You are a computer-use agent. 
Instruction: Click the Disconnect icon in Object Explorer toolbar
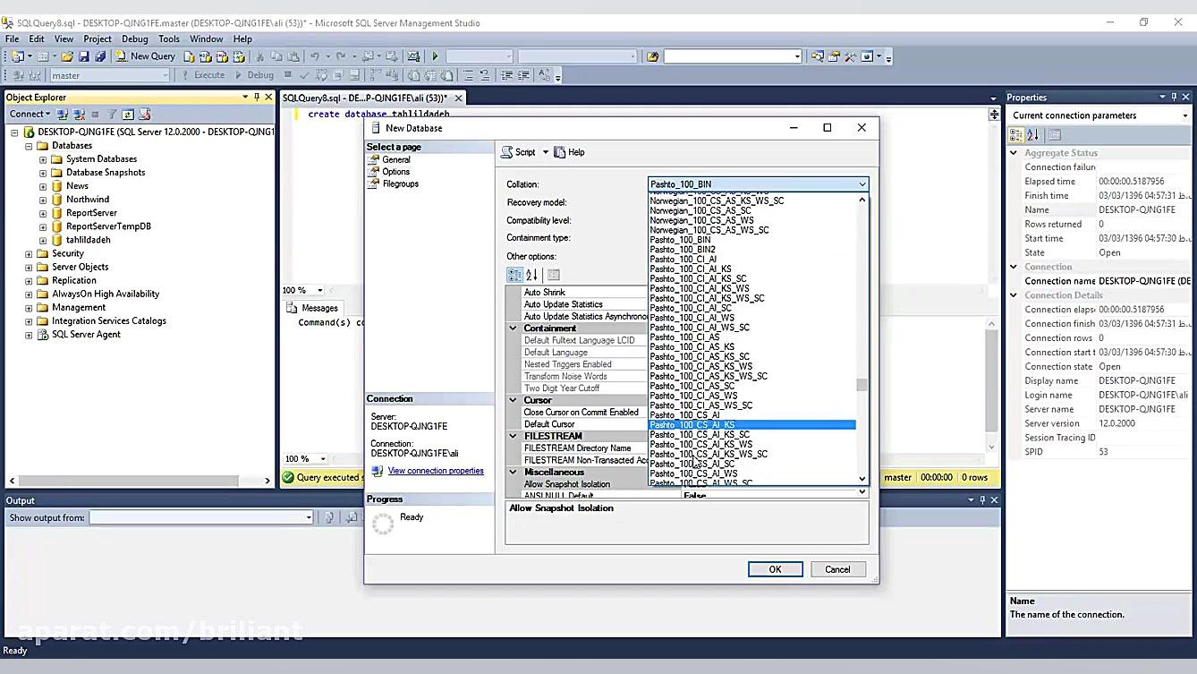pyautogui.click(x=79, y=115)
